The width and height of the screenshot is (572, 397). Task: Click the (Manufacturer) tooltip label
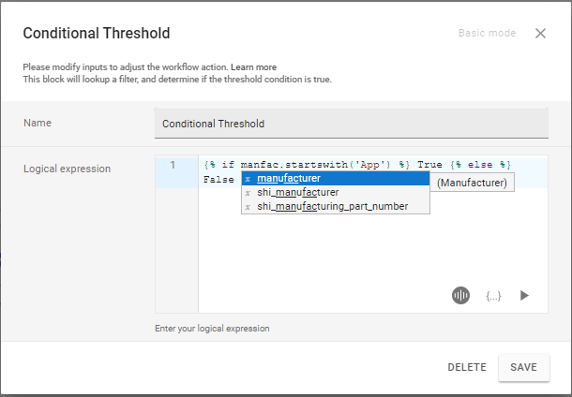click(472, 183)
